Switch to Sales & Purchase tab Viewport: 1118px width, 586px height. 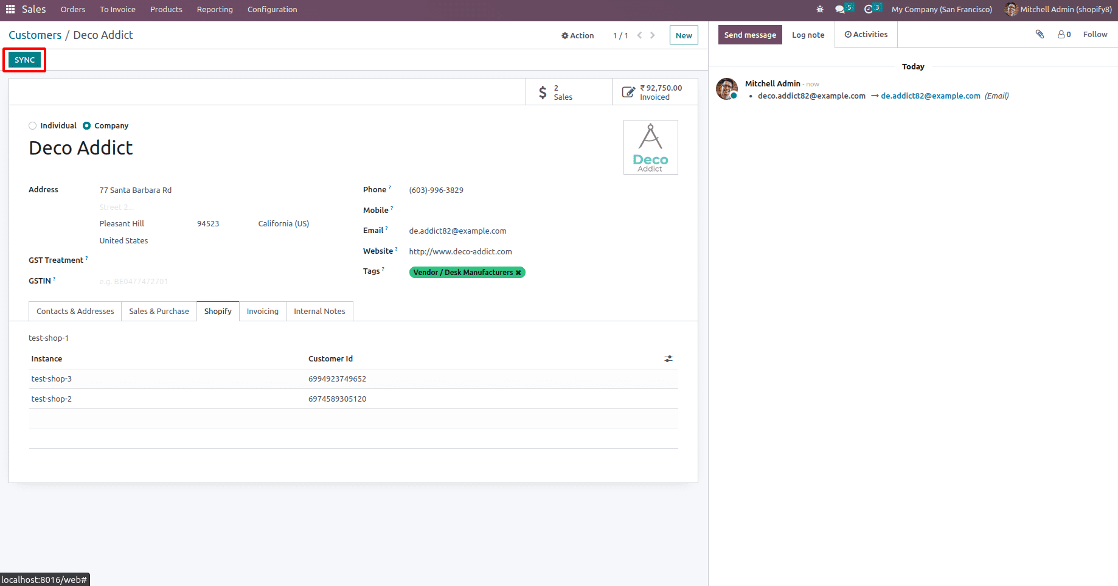159,311
